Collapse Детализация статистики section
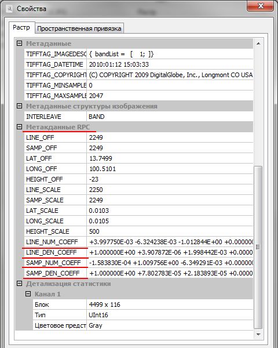The image size is (278, 348). 20,284
